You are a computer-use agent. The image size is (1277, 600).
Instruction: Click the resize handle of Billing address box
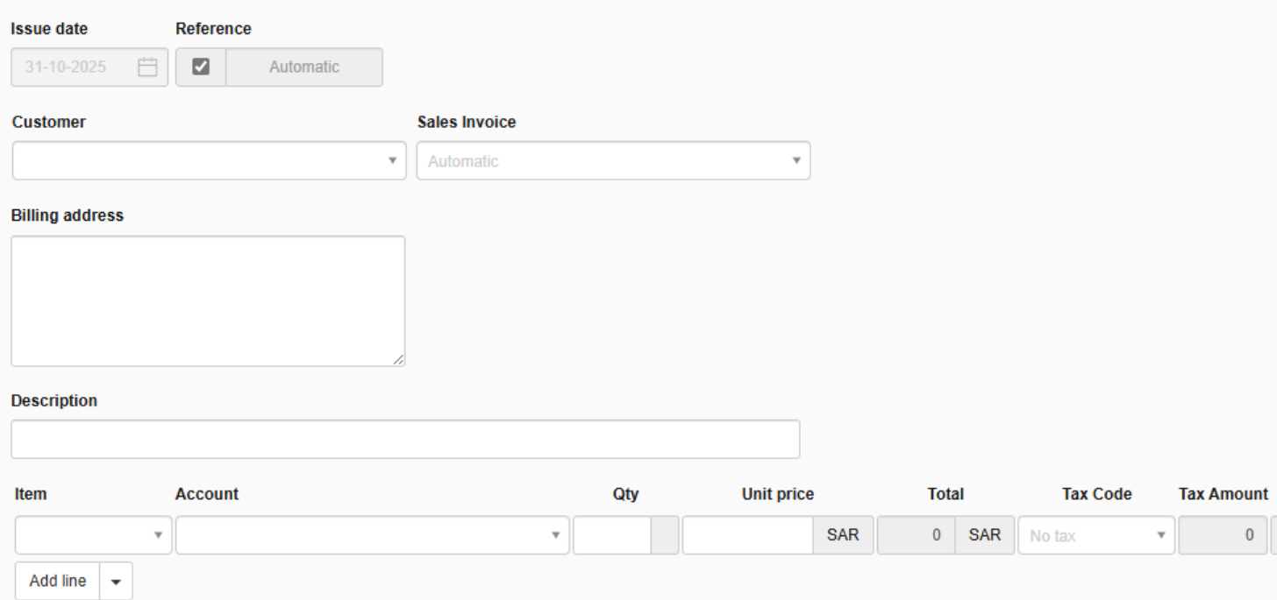tap(399, 360)
